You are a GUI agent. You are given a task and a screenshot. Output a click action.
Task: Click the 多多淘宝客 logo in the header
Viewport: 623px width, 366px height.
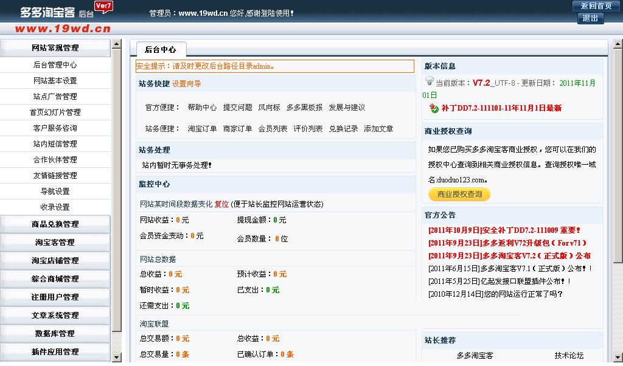pyautogui.click(x=49, y=12)
